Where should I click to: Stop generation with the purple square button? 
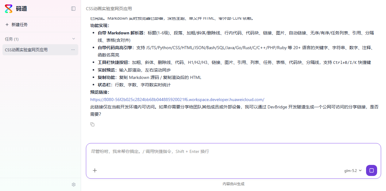[x=372, y=170]
